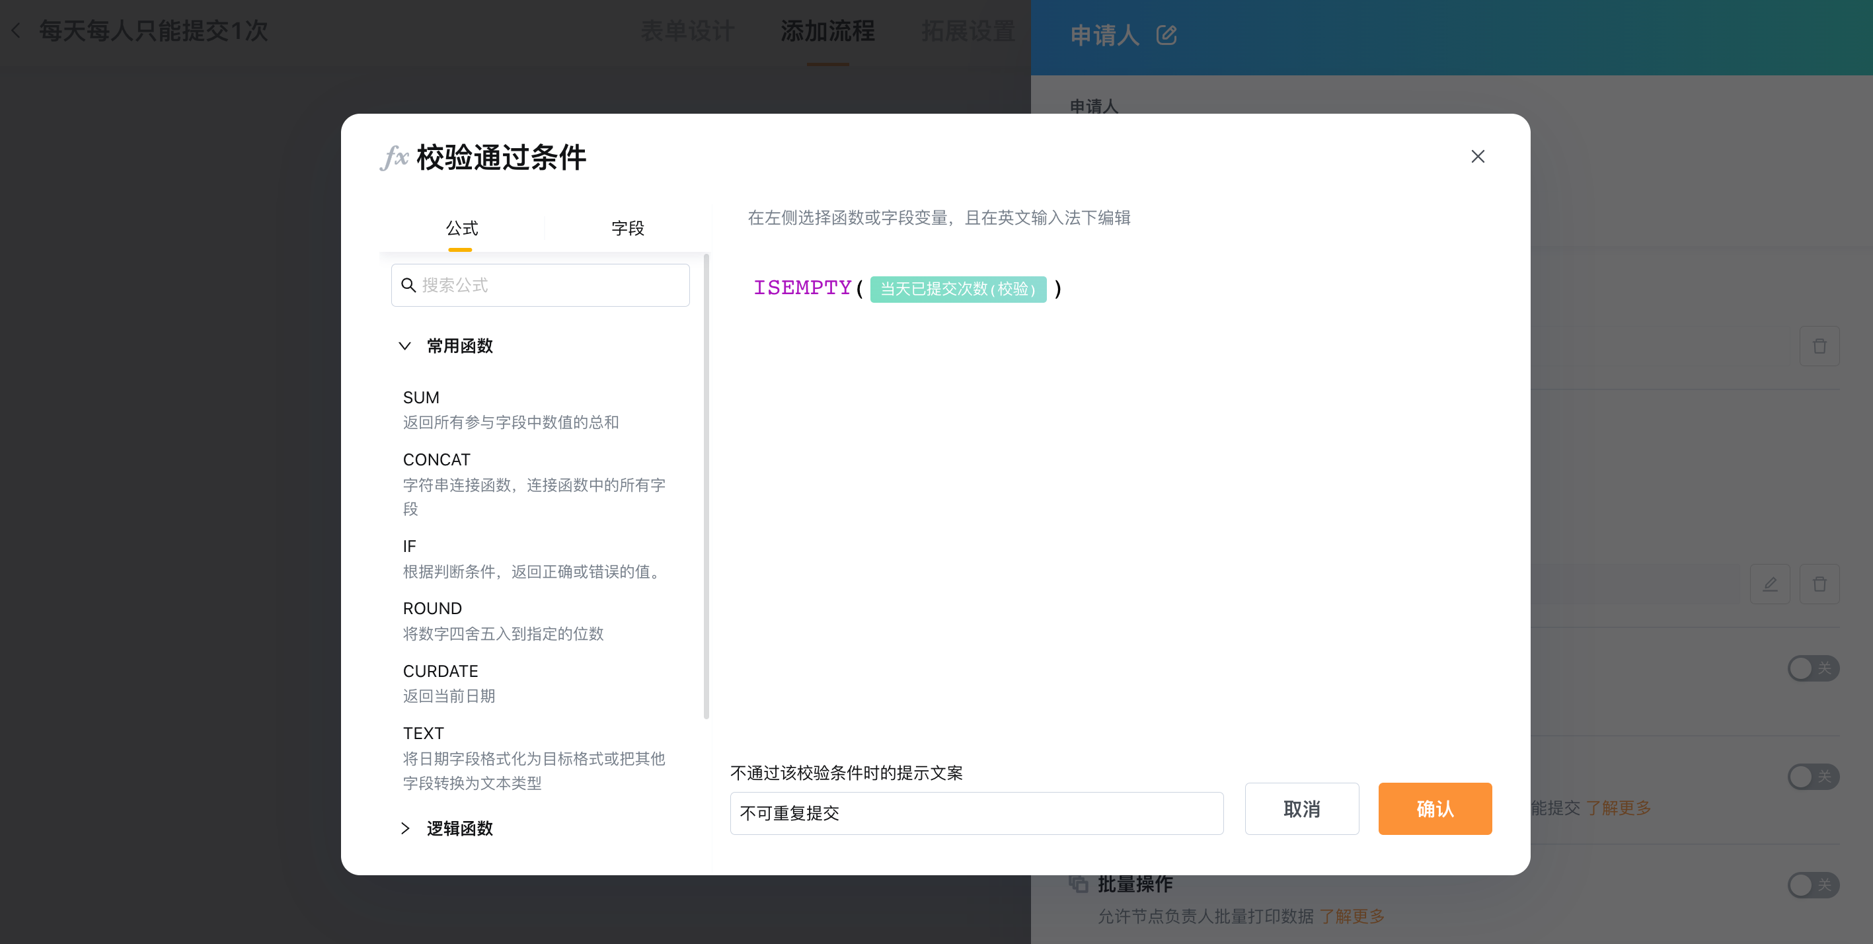This screenshot has height=944, width=1873.
Task: Insert the IF function
Action: (x=409, y=546)
